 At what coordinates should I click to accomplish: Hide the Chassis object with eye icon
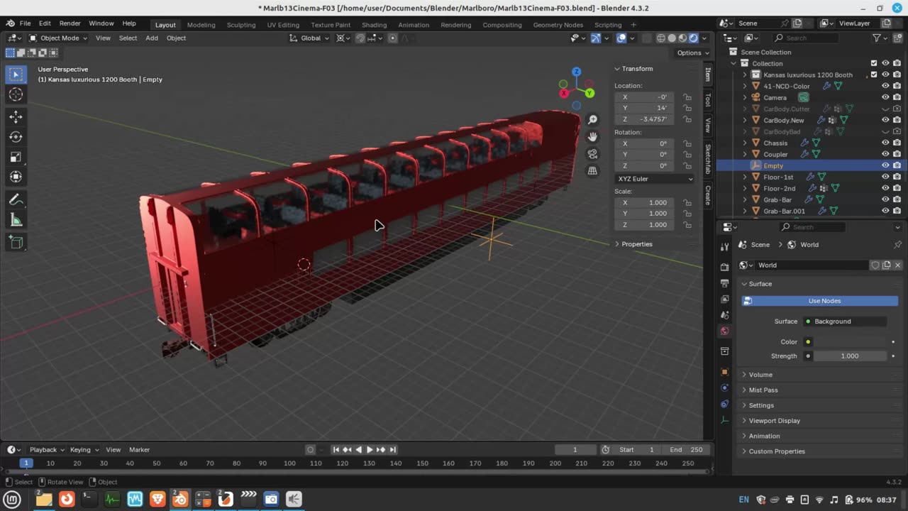click(885, 143)
